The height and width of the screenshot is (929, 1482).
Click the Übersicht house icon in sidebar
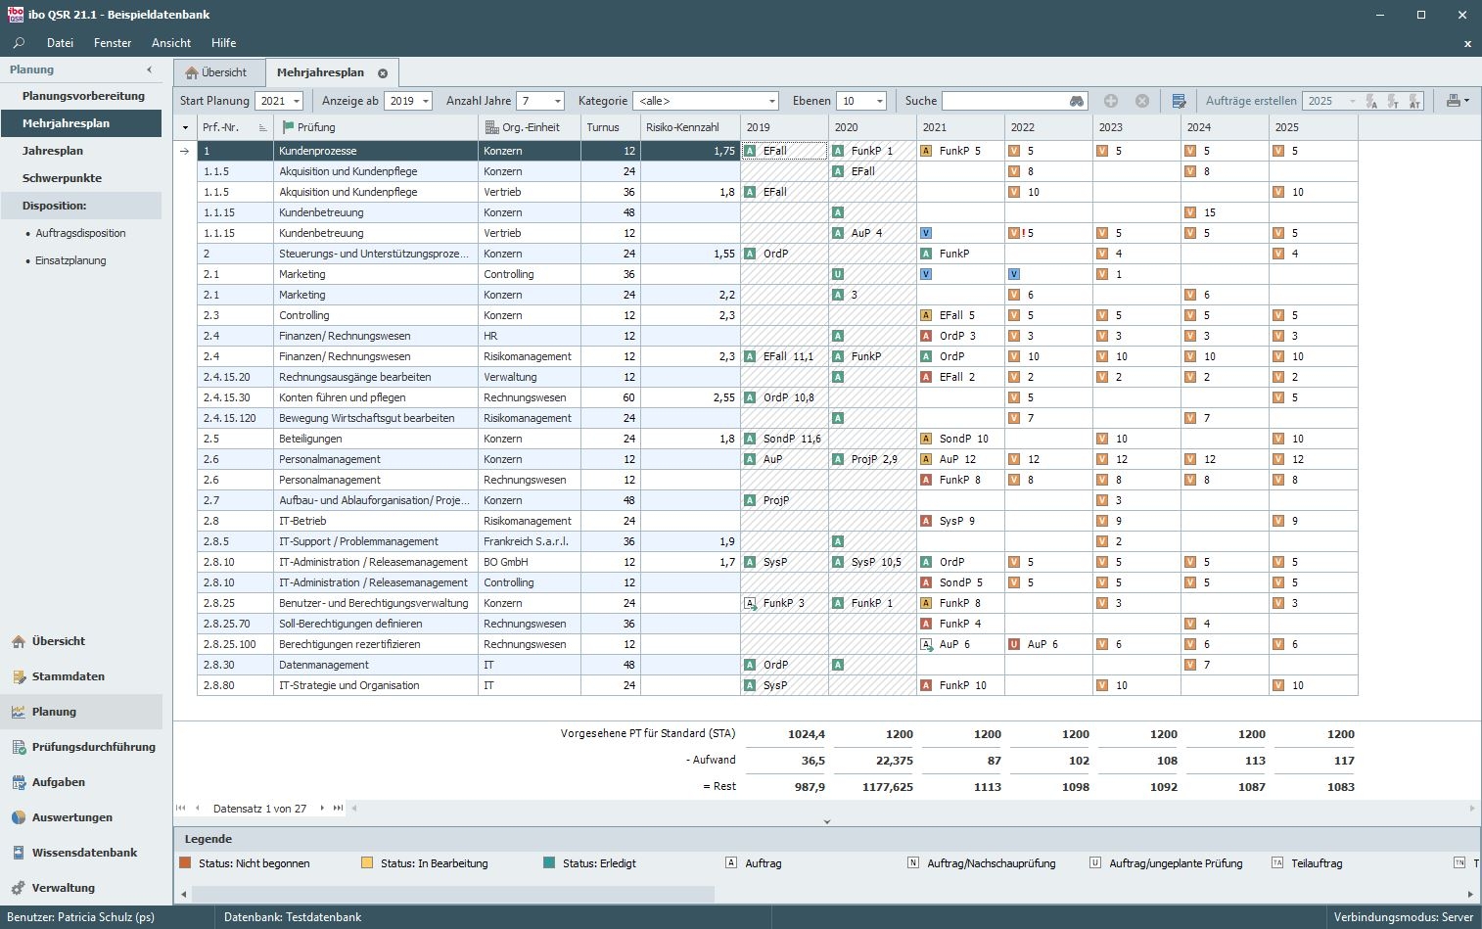[19, 642]
